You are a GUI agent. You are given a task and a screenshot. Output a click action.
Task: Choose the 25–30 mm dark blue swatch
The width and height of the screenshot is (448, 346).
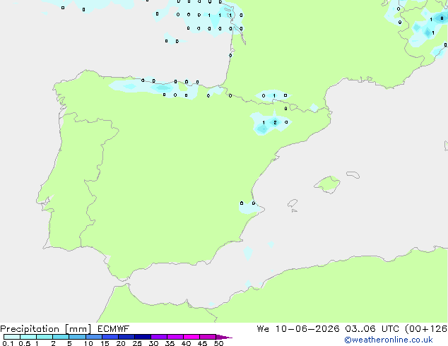143,337
